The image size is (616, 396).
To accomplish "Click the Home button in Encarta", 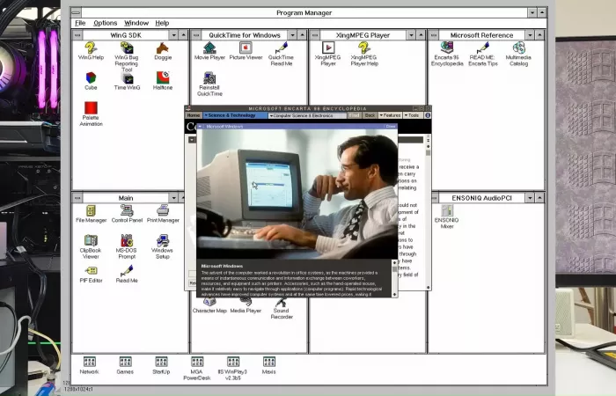I will coord(194,115).
